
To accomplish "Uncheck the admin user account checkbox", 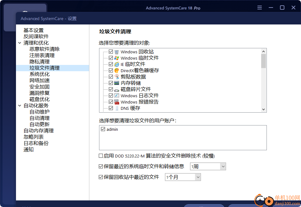I will click(x=103, y=129).
